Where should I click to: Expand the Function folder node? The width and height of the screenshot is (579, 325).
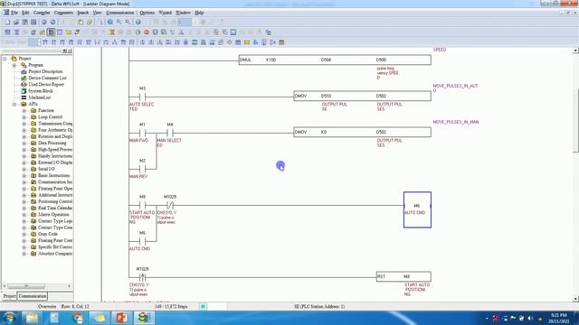(x=24, y=110)
